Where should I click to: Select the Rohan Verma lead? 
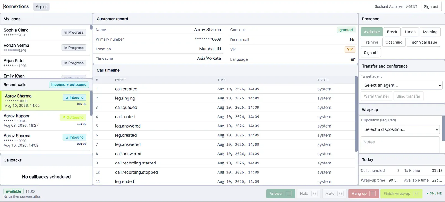pyautogui.click(x=45, y=48)
